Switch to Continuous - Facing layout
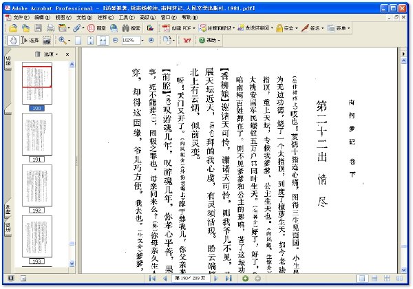The image size is (413, 289). coord(387,278)
